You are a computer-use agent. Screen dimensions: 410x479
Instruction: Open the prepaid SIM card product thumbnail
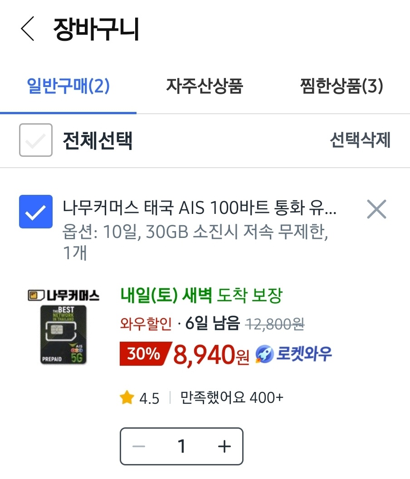63,334
